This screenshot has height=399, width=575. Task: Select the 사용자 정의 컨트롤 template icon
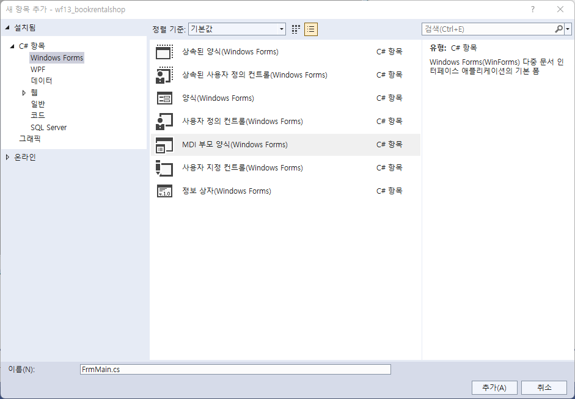[164, 122]
